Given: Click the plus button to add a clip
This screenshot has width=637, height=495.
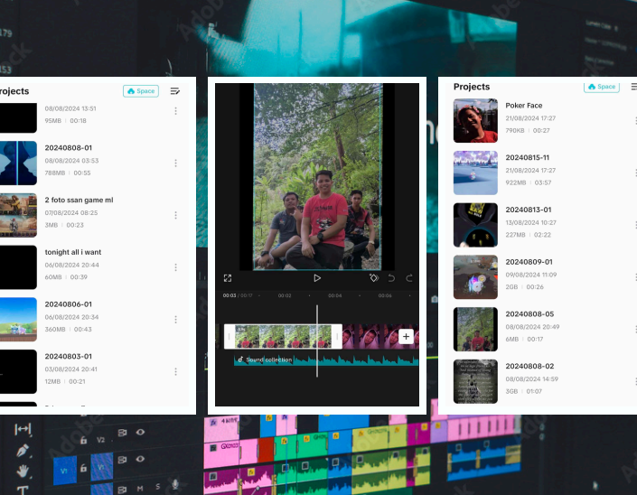Looking at the screenshot, I should click(406, 336).
